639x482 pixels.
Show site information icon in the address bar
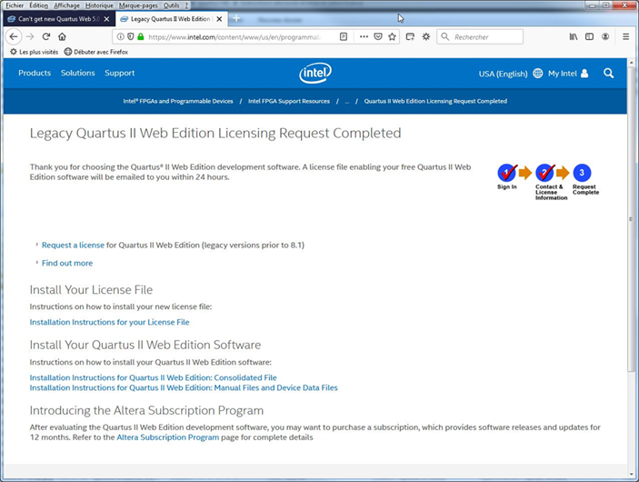click(120, 36)
